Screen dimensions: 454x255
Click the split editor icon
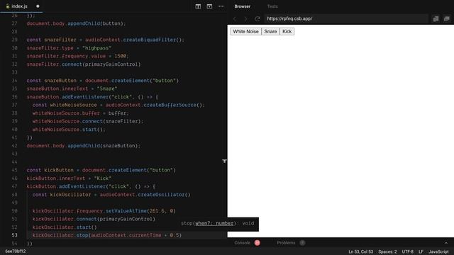click(x=198, y=6)
